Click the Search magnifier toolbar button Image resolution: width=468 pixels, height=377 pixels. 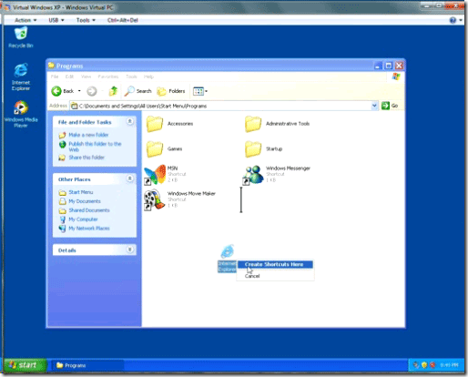(x=137, y=91)
